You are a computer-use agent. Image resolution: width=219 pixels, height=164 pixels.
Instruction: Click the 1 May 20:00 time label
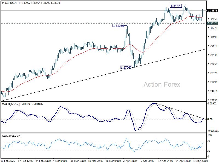[x=200, y=161]
